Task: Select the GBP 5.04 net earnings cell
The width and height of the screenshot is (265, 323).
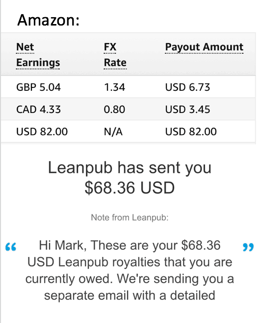Action: click(x=38, y=87)
